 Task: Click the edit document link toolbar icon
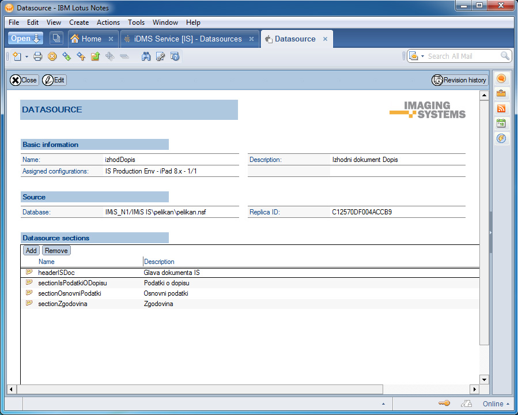click(x=161, y=56)
